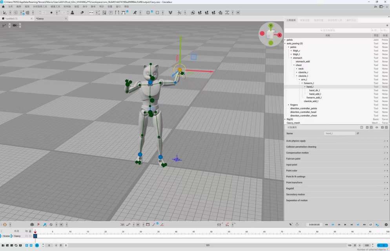This screenshot has width=390, height=251.
Task: Toggle the blue circular button below the timeline
Action: [37, 245]
